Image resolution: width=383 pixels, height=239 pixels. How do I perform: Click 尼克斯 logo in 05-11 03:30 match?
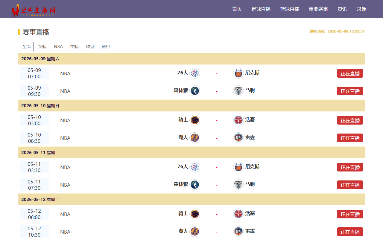(238, 167)
